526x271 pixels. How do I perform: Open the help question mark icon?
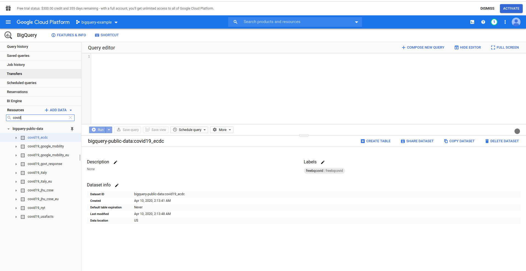coord(483,22)
